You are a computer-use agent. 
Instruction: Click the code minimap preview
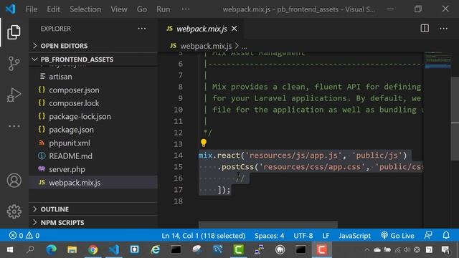(437, 60)
